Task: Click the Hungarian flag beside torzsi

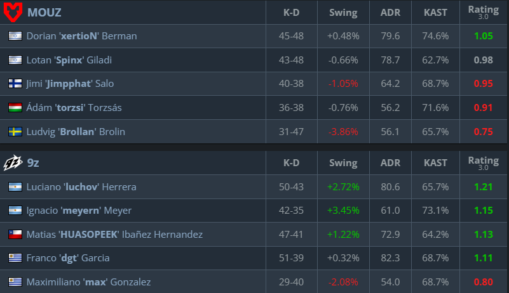Action: pos(15,108)
